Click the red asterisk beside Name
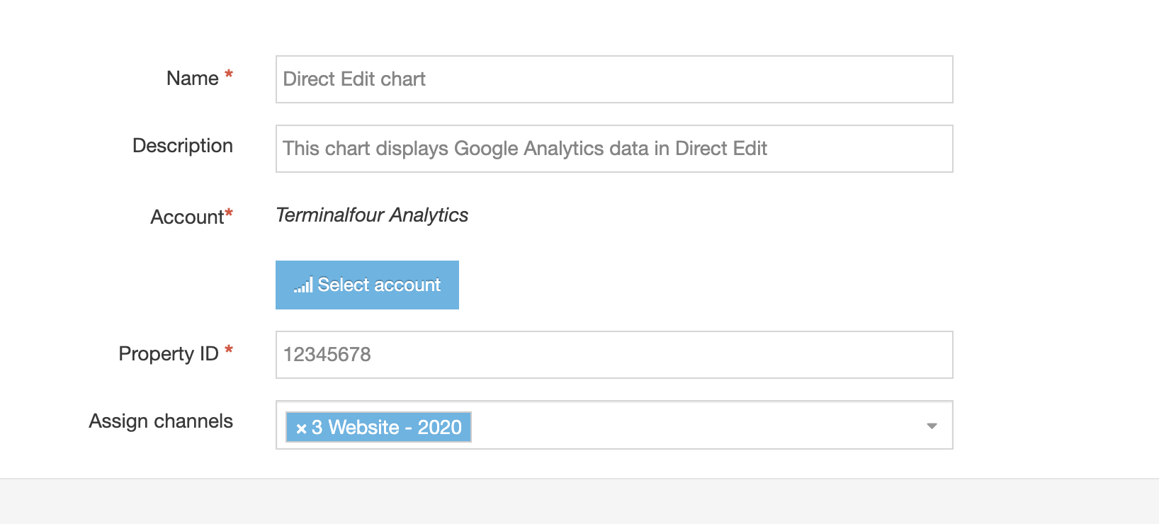The width and height of the screenshot is (1159, 524). pos(229,74)
